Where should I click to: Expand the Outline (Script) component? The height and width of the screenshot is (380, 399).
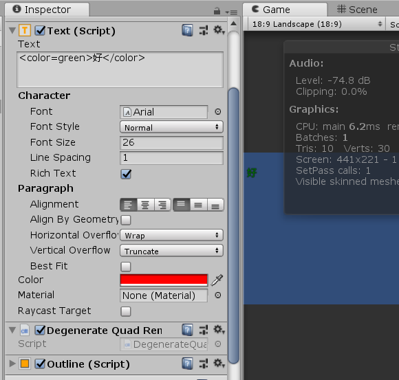point(12,364)
